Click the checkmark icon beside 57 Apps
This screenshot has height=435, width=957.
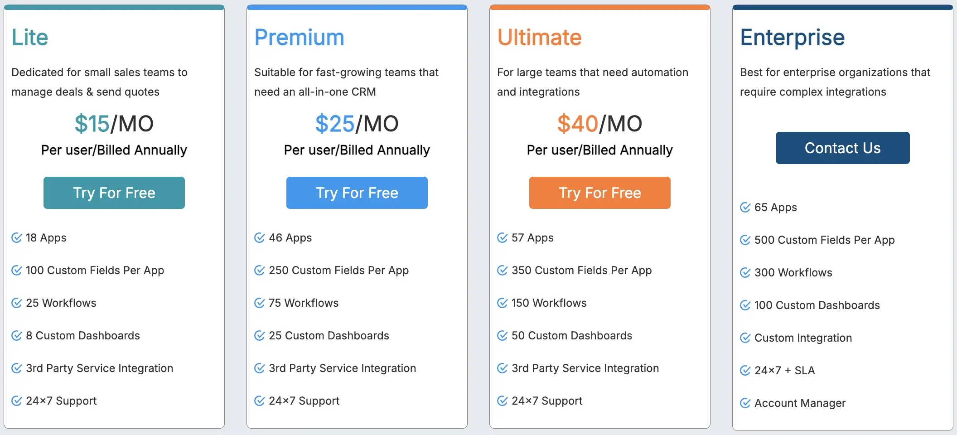click(x=503, y=237)
